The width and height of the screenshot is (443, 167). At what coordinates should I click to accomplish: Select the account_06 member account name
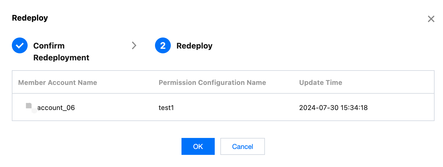(x=56, y=108)
